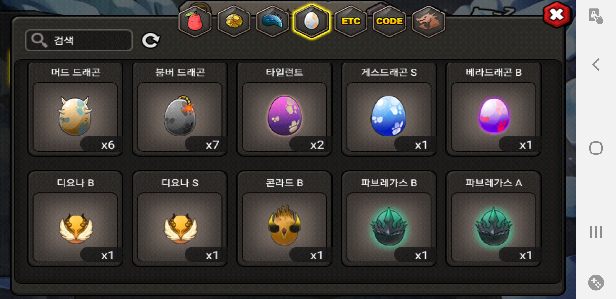The width and height of the screenshot is (616, 299).
Task: Click the refresh arrow next to search
Action: [151, 40]
